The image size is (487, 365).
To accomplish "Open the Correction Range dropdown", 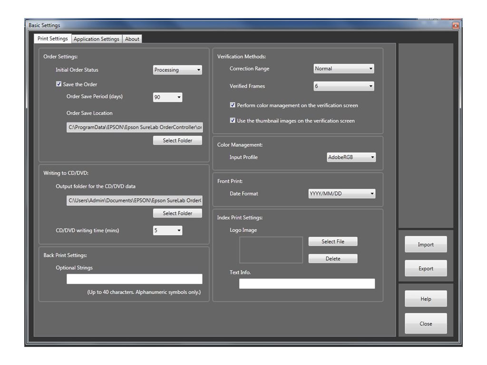I will click(x=343, y=68).
